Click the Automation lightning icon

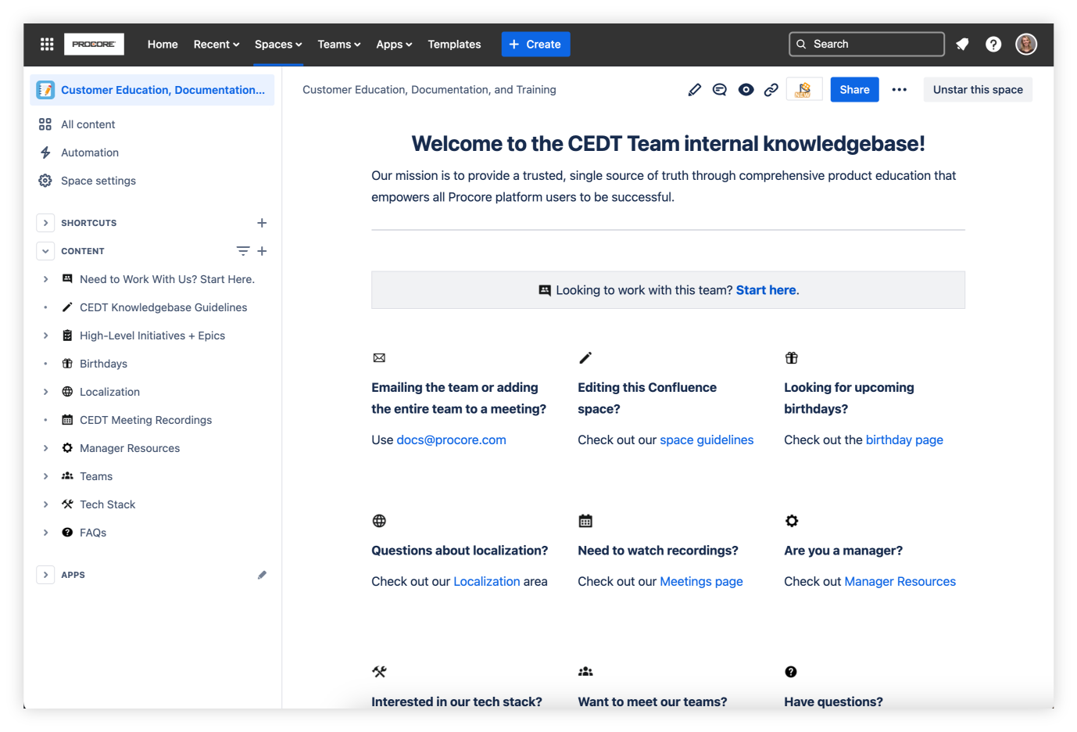click(45, 152)
